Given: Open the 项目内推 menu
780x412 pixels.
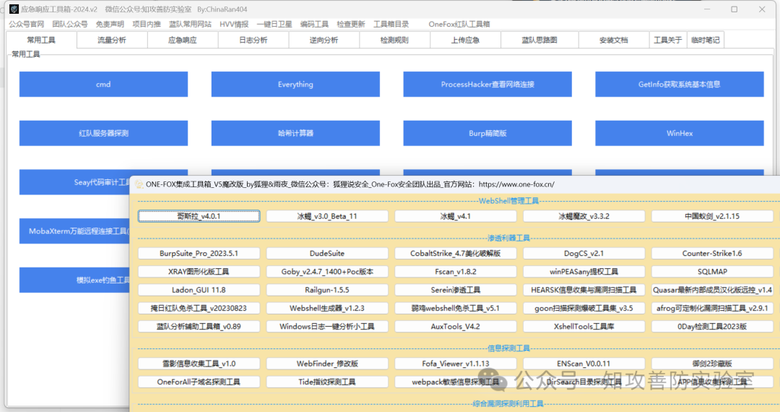Looking at the screenshot, I should tap(147, 24).
